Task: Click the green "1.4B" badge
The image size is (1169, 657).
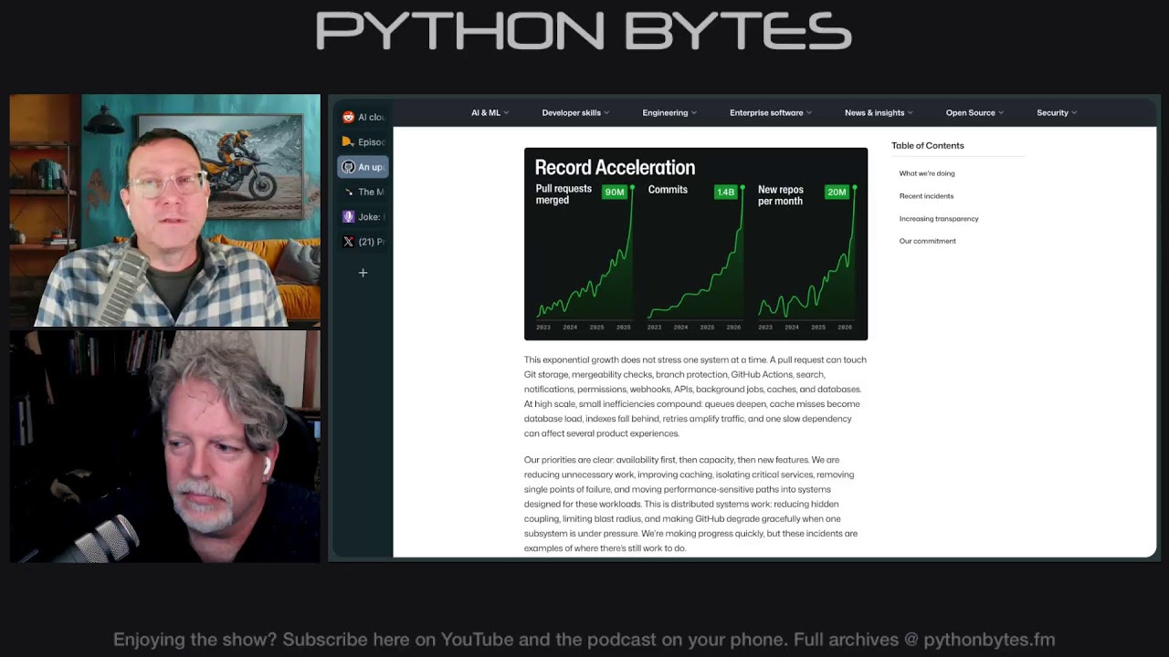Action: [726, 192]
